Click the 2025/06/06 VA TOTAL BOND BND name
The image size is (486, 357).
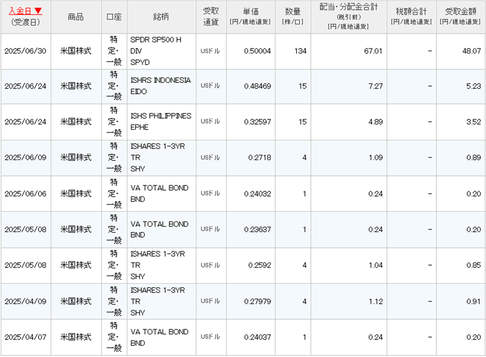pos(159,193)
